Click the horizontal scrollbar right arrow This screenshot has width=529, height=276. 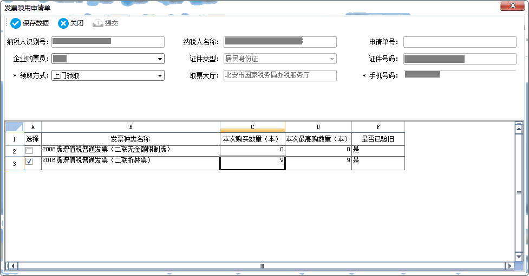click(510, 266)
